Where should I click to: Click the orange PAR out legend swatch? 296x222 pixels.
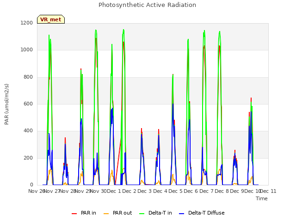coord(106,214)
